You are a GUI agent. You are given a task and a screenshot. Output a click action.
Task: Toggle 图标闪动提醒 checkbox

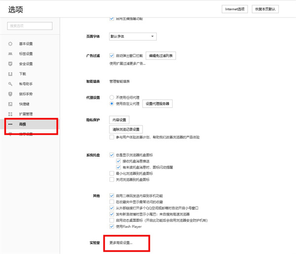tap(118, 167)
